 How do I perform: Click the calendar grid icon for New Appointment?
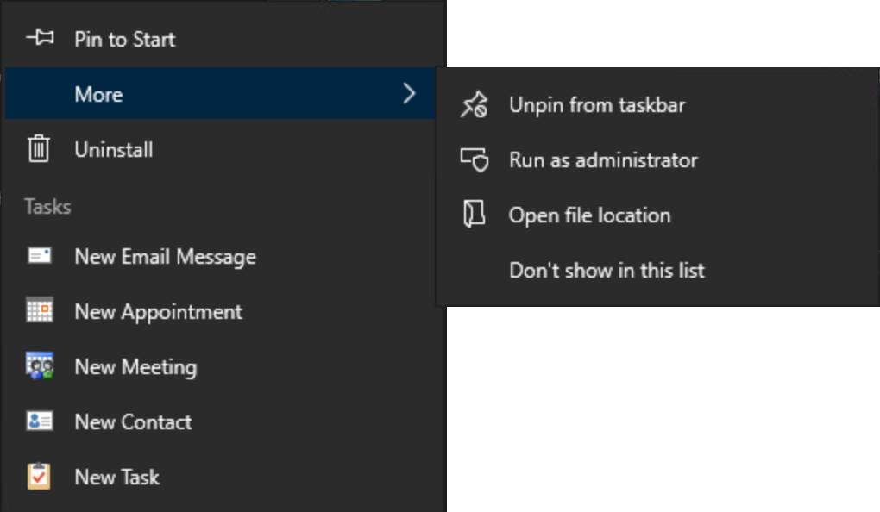[40, 310]
